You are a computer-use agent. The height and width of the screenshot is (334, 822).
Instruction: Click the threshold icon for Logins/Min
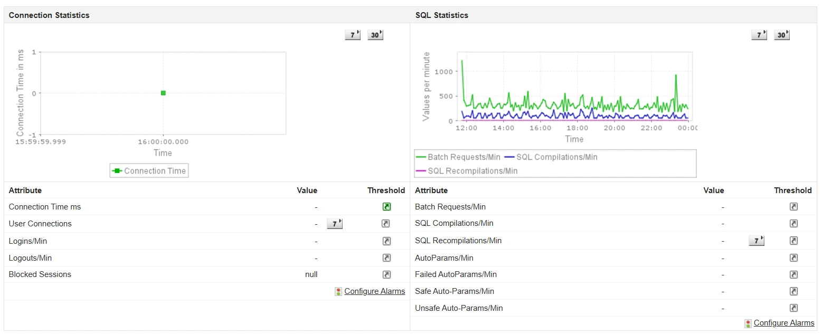tap(386, 241)
